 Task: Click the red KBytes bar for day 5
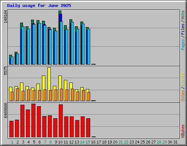pyautogui.click(x=33, y=120)
